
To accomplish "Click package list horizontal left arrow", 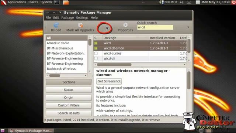I will 95,65.
